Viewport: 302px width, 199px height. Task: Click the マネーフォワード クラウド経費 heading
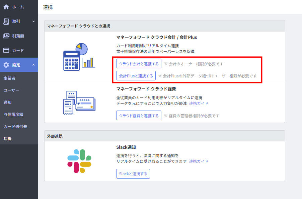coord(146,89)
